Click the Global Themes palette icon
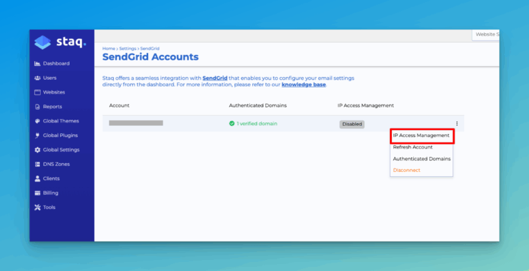 tap(37, 121)
